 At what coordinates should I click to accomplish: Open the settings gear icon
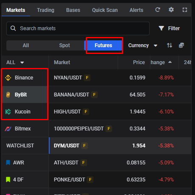click(x=171, y=10)
